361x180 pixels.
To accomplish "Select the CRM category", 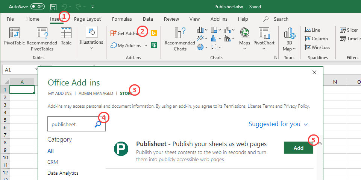I will (x=53, y=162).
